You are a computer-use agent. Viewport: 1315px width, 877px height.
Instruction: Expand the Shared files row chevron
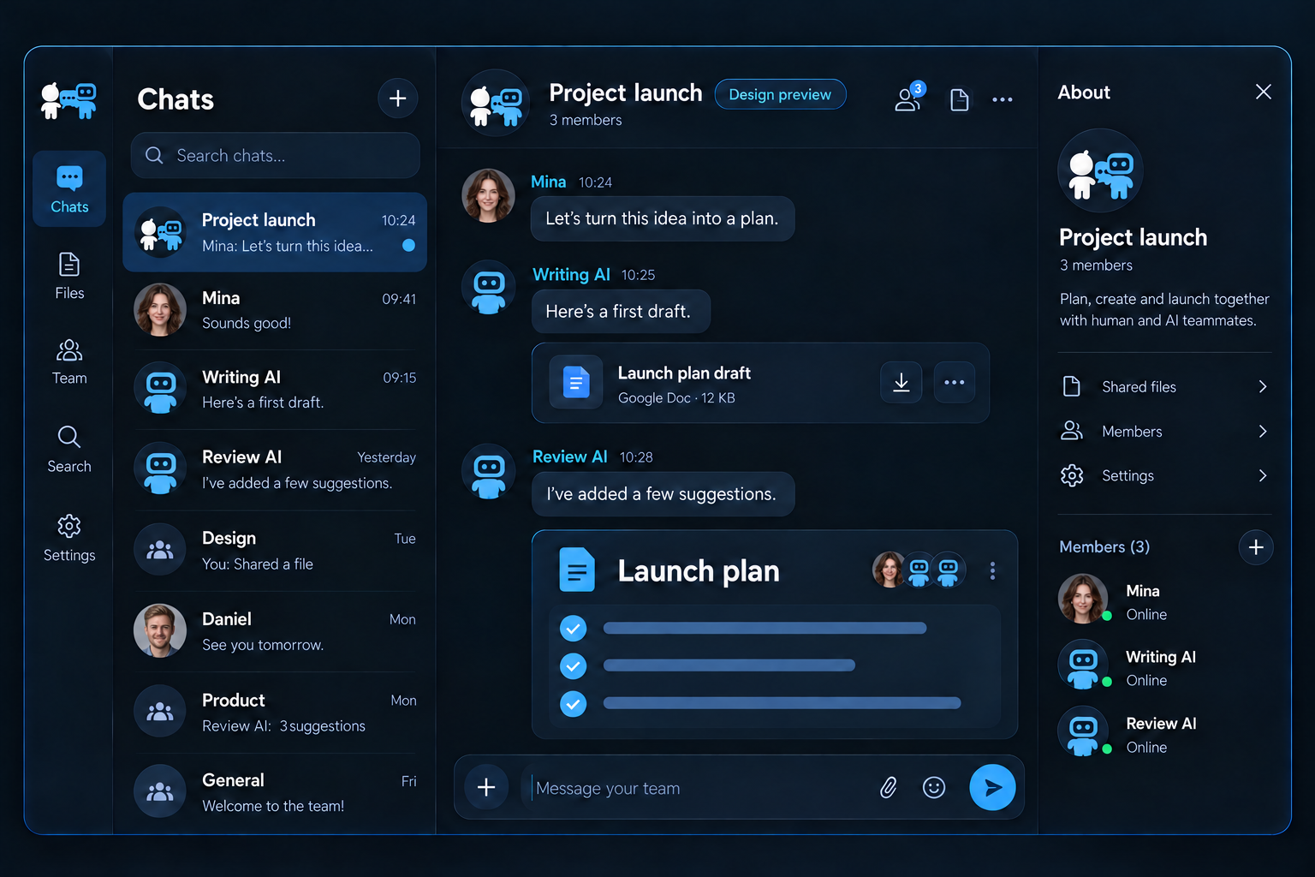[x=1263, y=386]
